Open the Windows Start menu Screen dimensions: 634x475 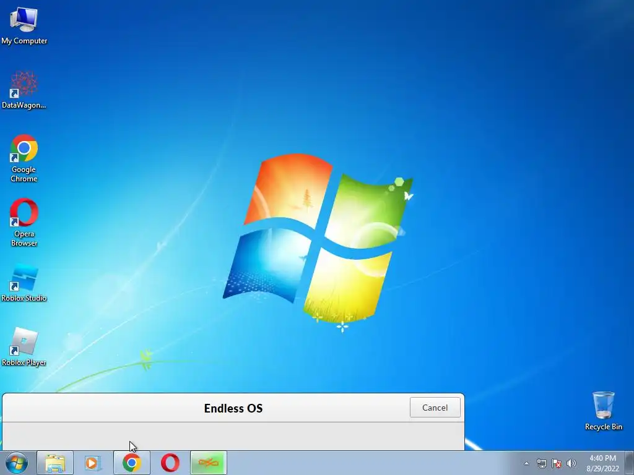17,463
